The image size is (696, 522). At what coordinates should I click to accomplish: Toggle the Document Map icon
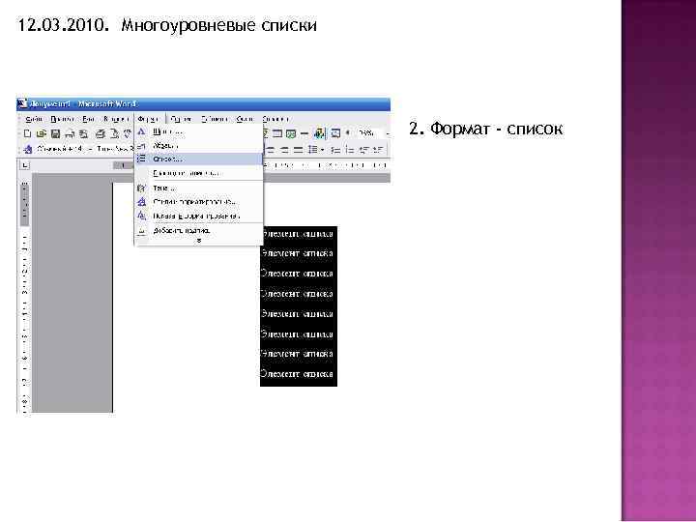click(x=336, y=133)
